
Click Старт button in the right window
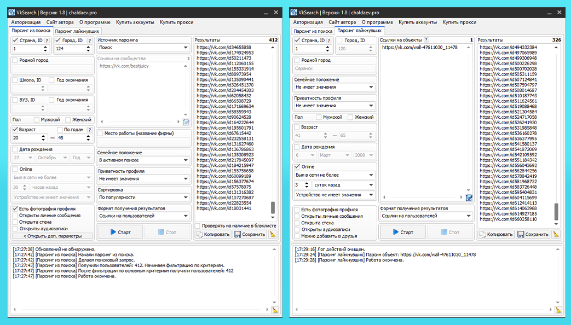tap(402, 232)
